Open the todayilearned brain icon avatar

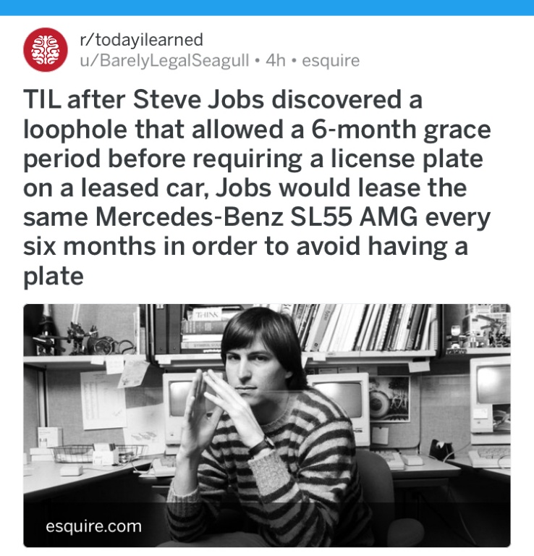pos(46,50)
